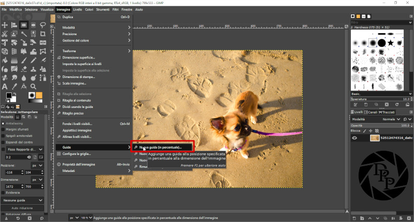Hide the layer using the eye icon
The height and width of the screenshot is (222, 414).
point(354,138)
